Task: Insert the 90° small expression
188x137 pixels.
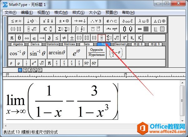Action: pyautogui.click(x=87, y=63)
